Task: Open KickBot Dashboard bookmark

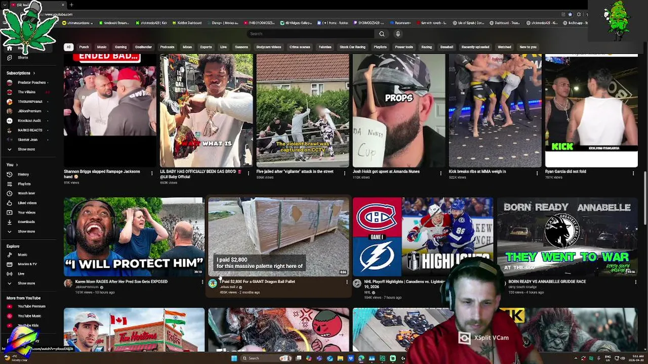Action: pos(187,23)
